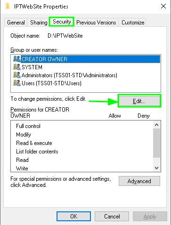Click the folder icon in title bar

(x=8, y=7)
